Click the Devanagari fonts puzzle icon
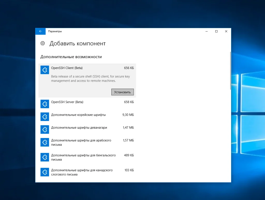The height and width of the screenshot is (200, 265). pyautogui.click(x=45, y=129)
